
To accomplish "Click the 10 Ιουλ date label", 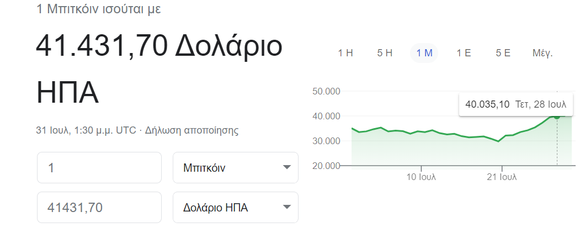I will coord(421,177).
